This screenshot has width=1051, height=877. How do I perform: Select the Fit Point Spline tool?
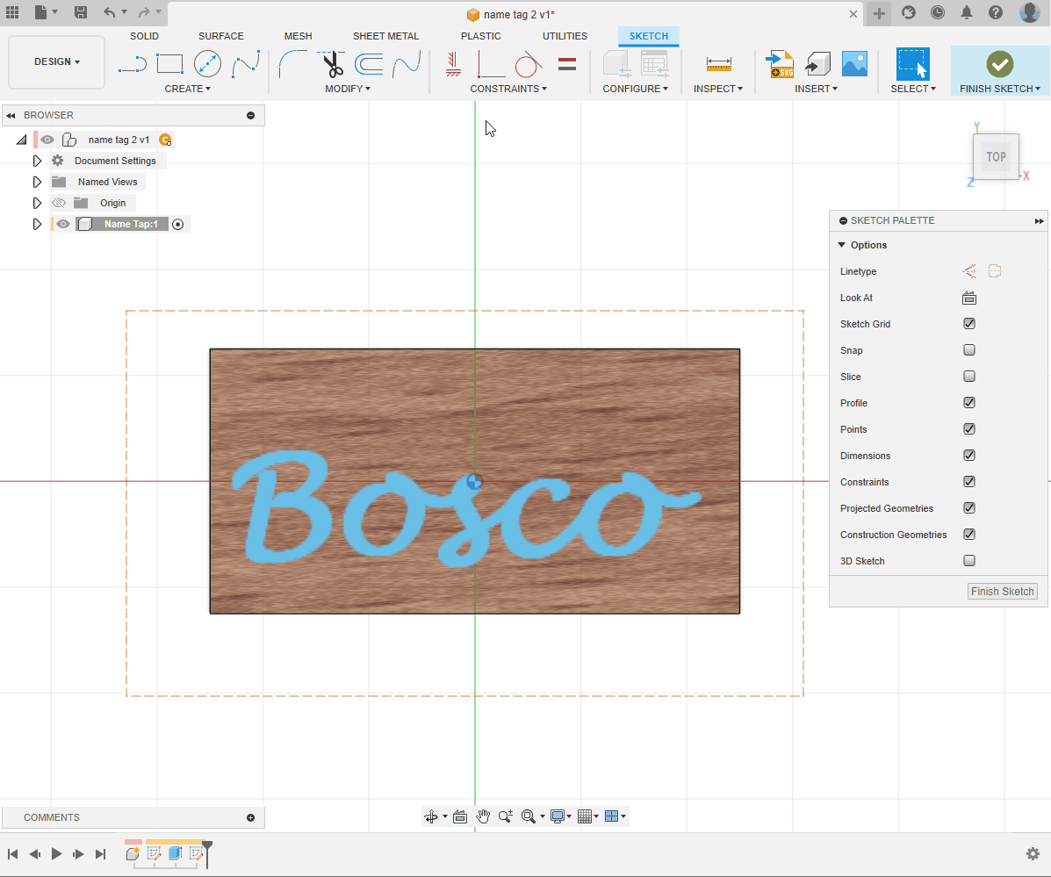[x=246, y=64]
